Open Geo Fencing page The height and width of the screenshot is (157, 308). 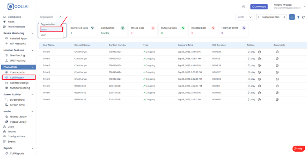pyautogui.click(x=17, y=55)
